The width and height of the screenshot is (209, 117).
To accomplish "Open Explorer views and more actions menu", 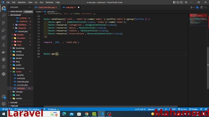I will pyautogui.click(x=30, y=7).
